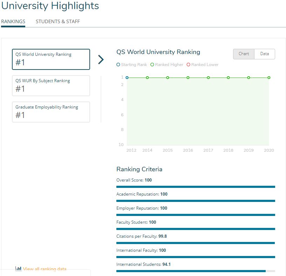Click the 'International Students: 94.1' label
Image resolution: width=286 pixels, height=276 pixels.
click(144, 264)
